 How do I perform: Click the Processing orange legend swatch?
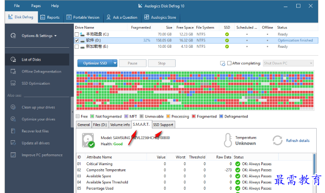[168, 116]
